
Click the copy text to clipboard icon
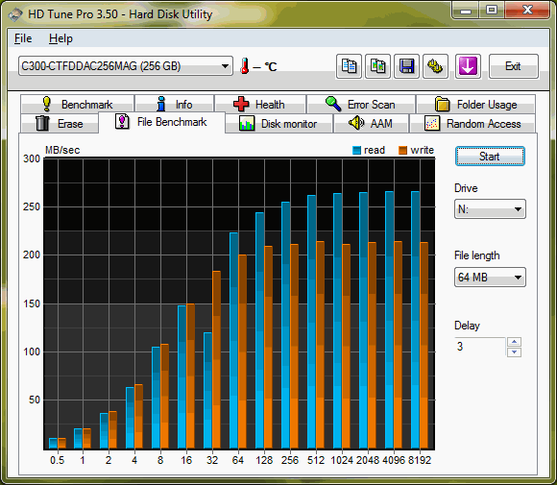[x=349, y=66]
